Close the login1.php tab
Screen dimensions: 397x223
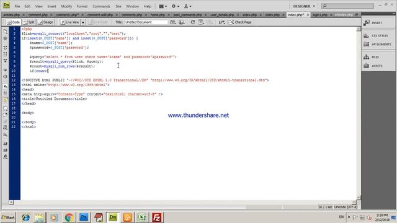click(x=331, y=15)
